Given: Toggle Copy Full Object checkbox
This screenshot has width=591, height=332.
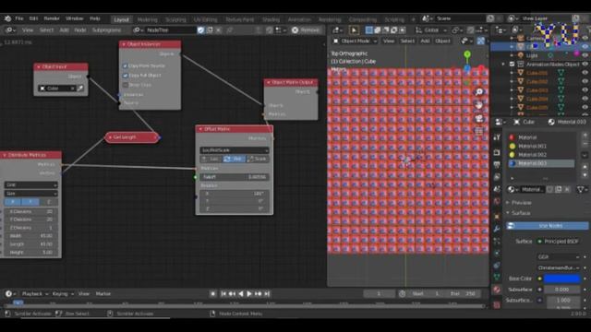Looking at the screenshot, I should click(126, 76).
